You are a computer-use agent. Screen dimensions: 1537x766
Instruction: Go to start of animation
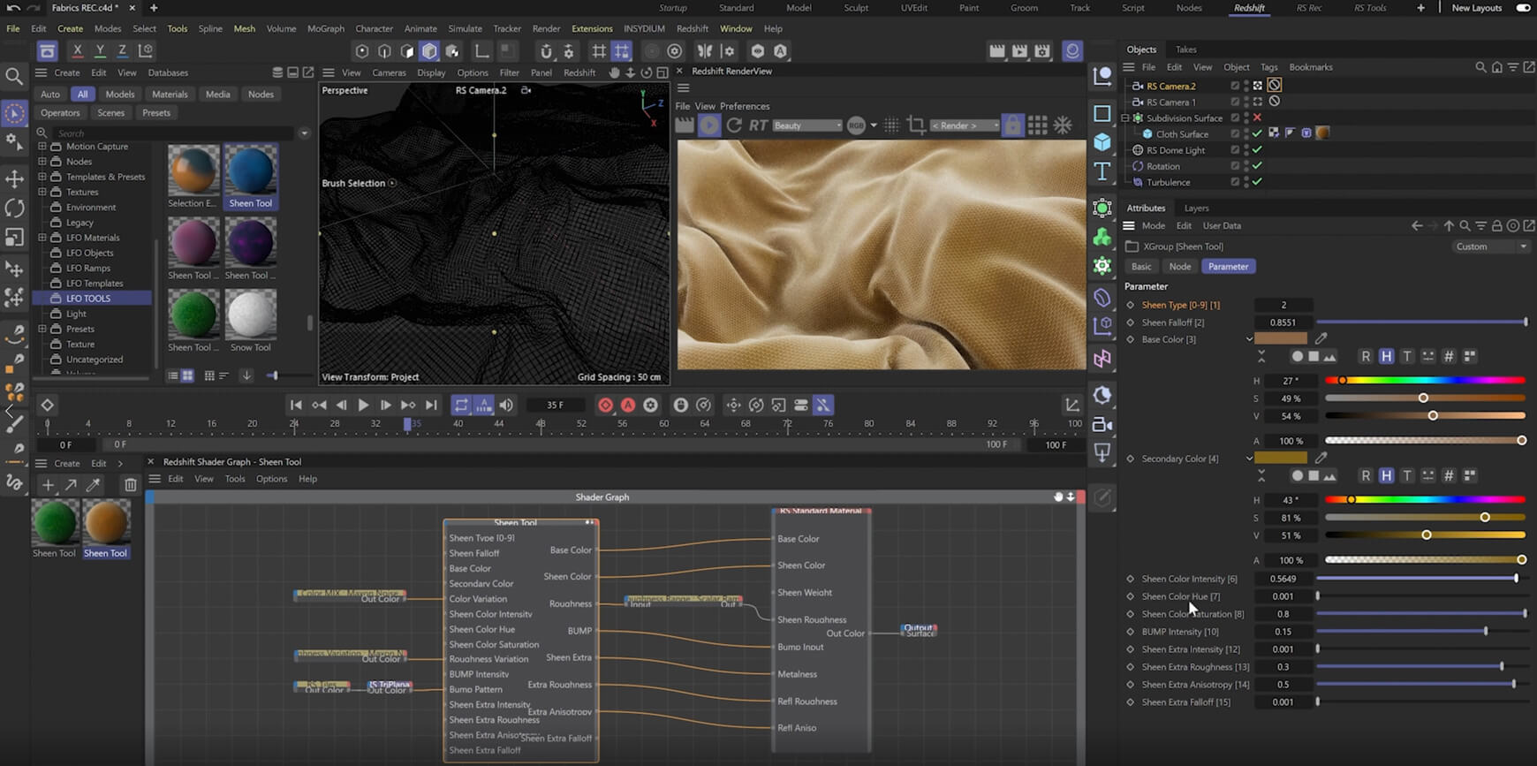pyautogui.click(x=296, y=405)
